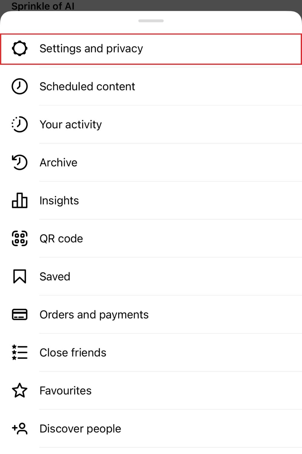The image size is (302, 454).
Task: Tap the Orders and payments card icon
Action: [x=20, y=314]
